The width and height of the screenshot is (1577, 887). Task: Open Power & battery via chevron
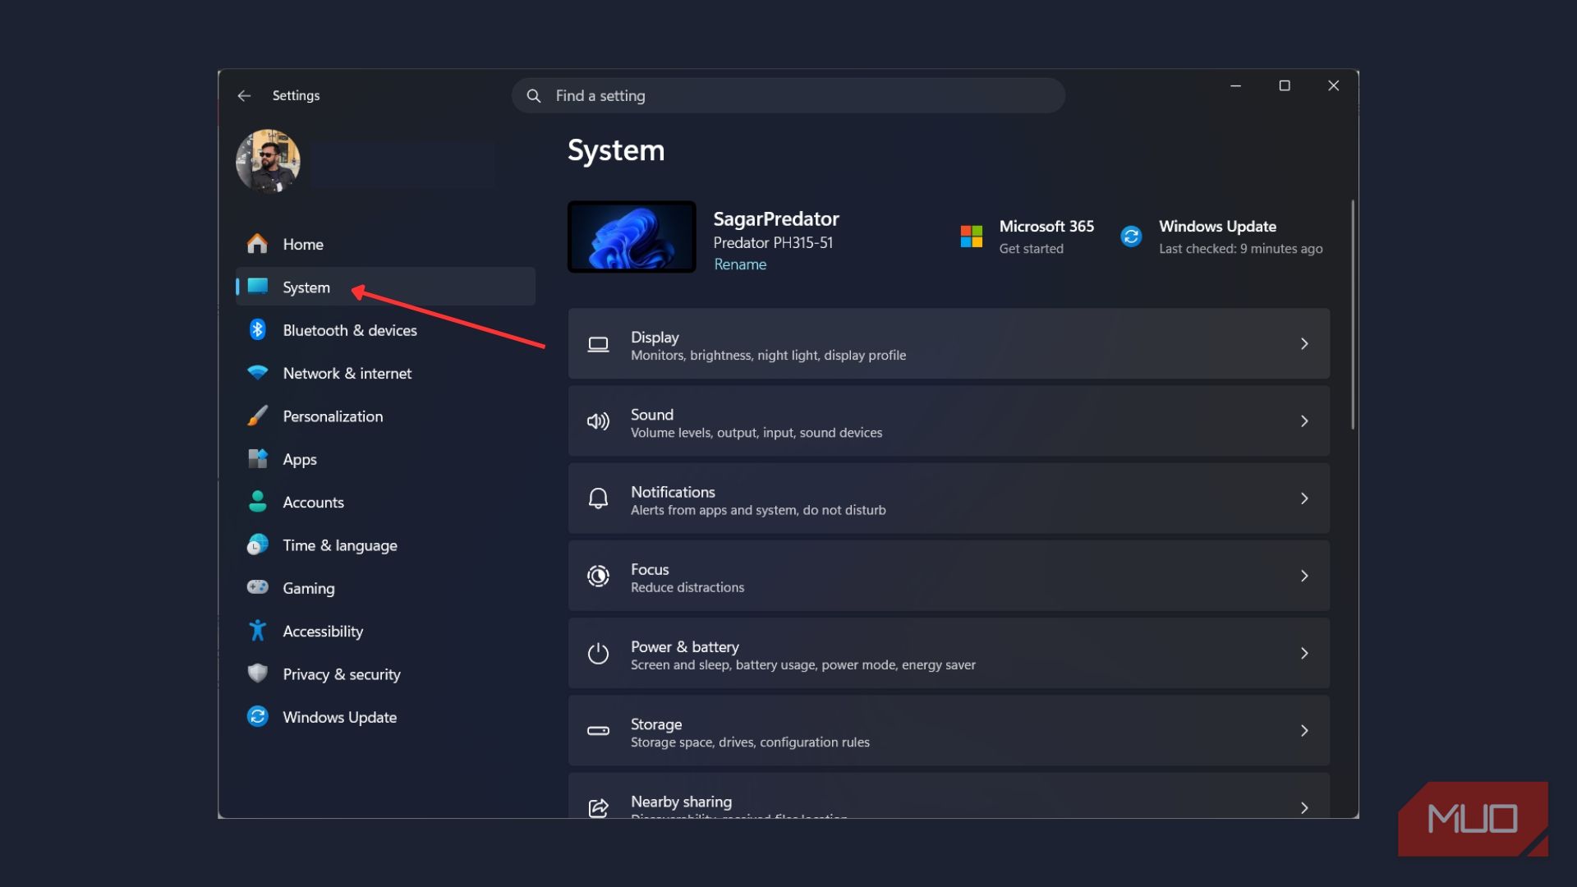(1304, 653)
